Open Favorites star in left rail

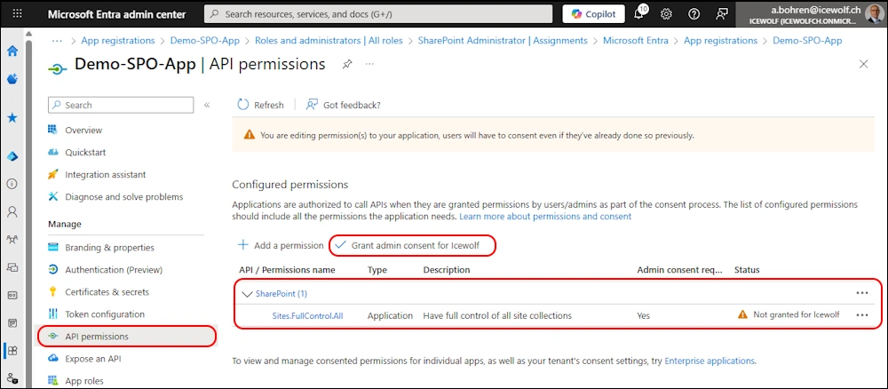12,117
